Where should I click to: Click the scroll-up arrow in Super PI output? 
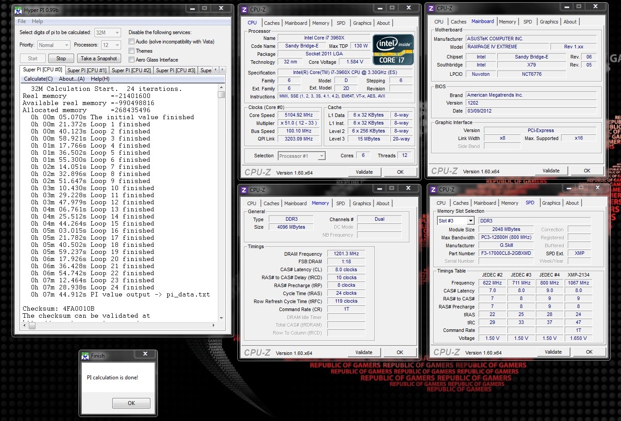tap(221, 88)
